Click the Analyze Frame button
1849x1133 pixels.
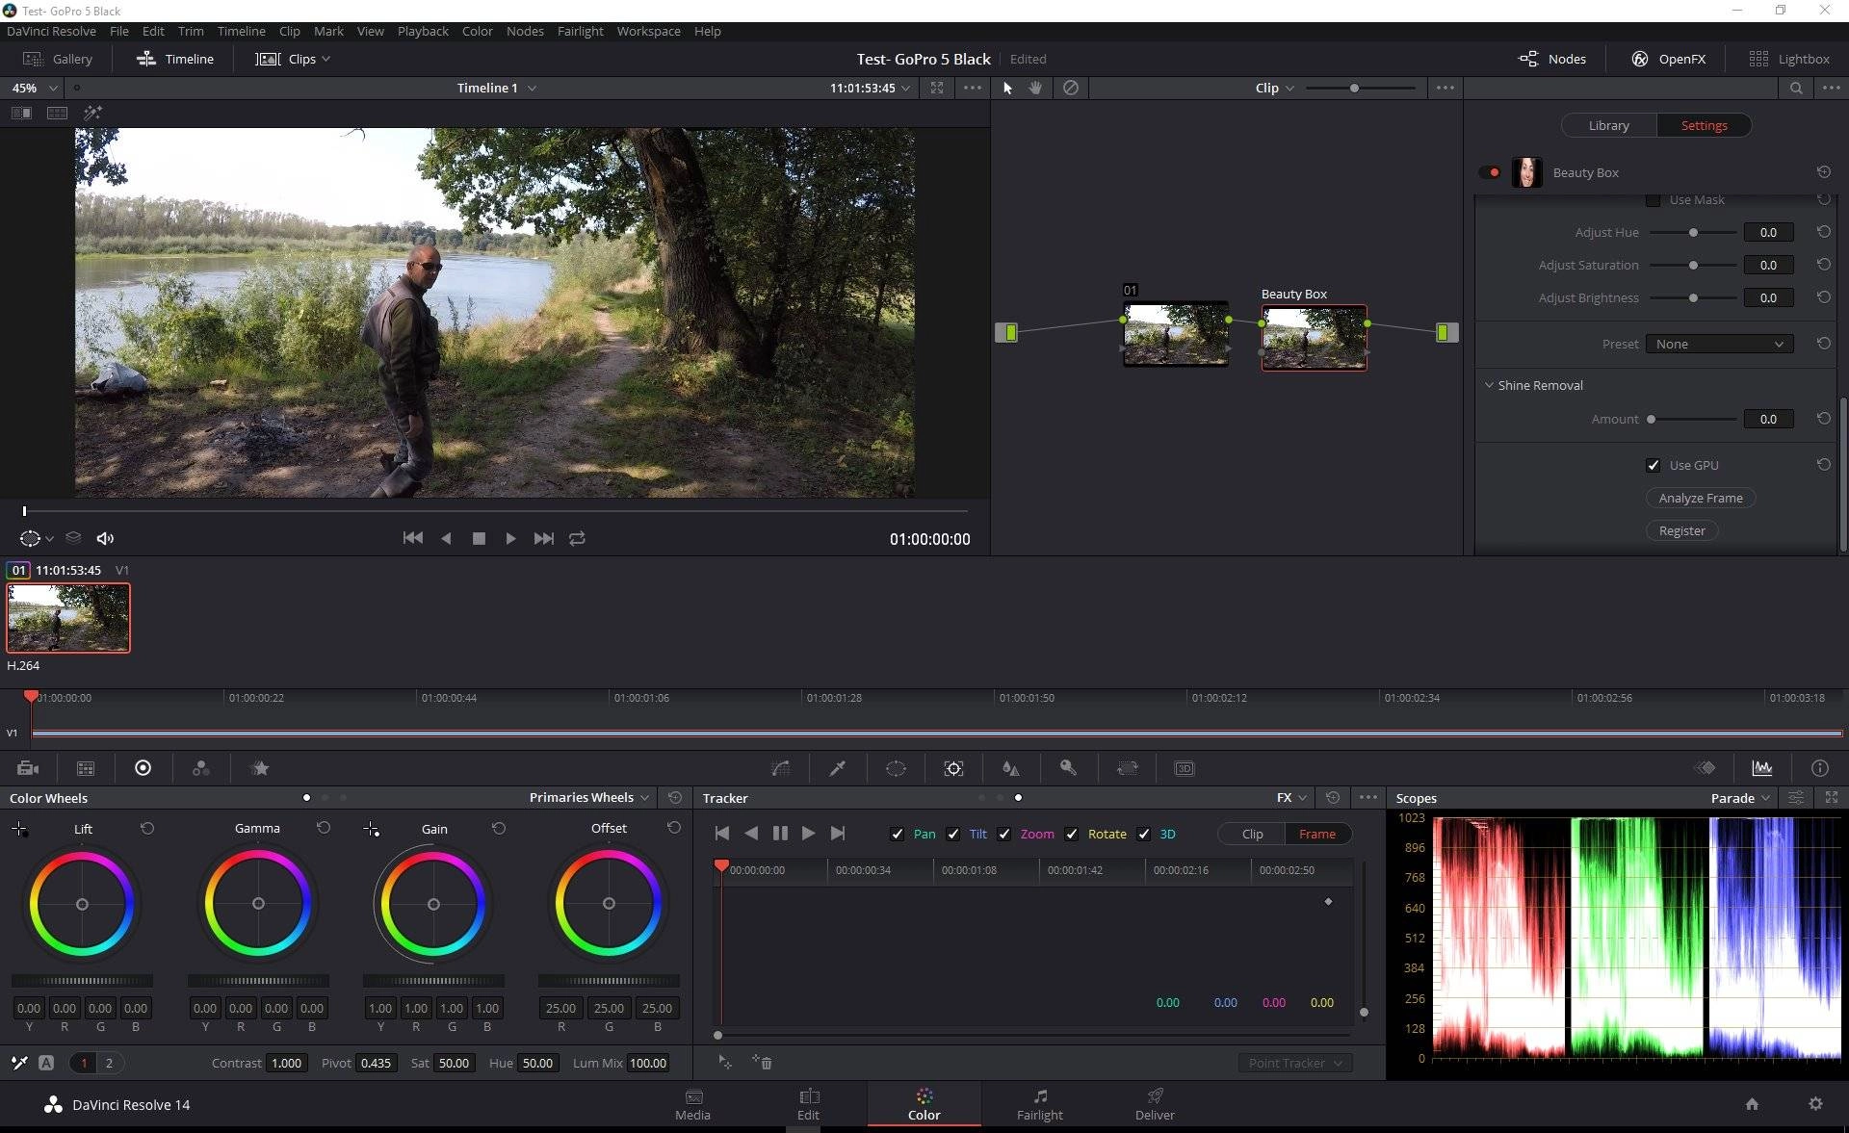[x=1701, y=498]
